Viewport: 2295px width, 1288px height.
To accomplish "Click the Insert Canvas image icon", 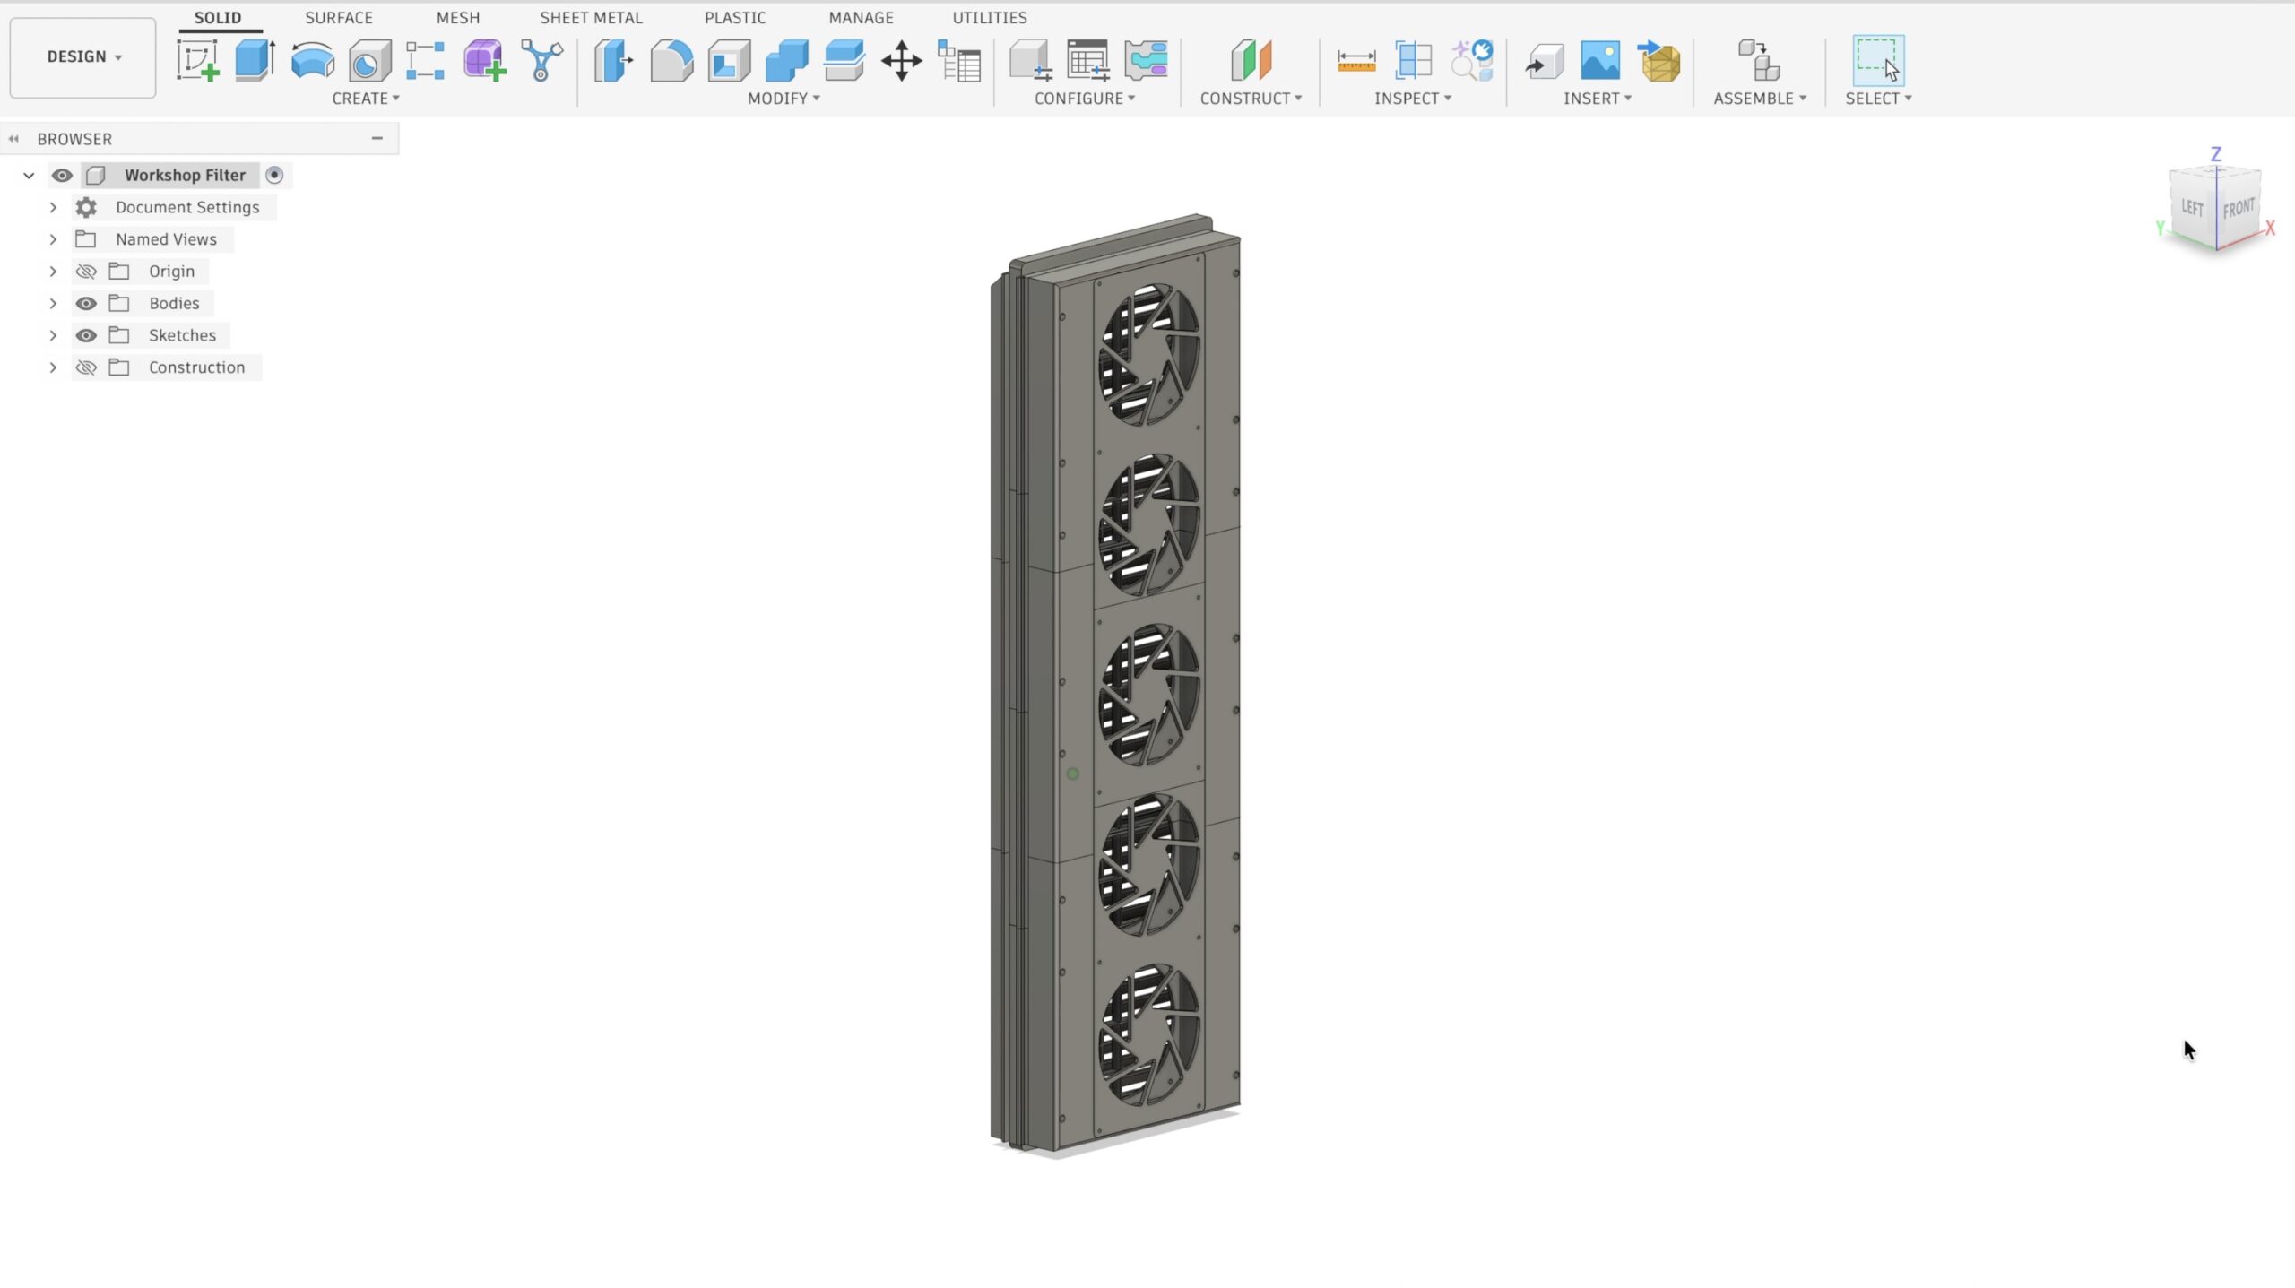I will [x=1600, y=61].
